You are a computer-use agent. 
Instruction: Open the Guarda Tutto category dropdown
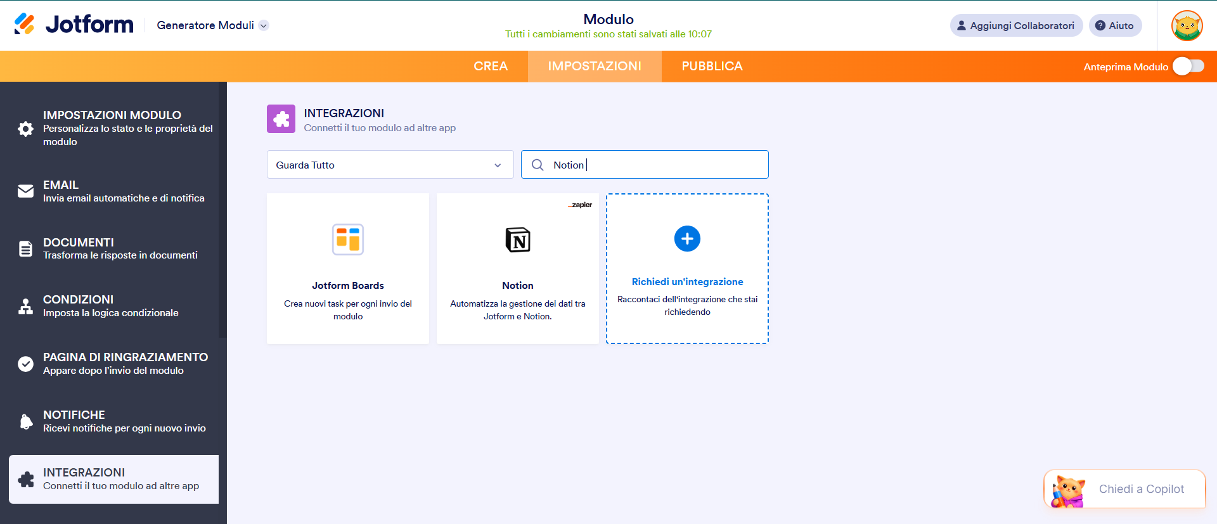390,165
